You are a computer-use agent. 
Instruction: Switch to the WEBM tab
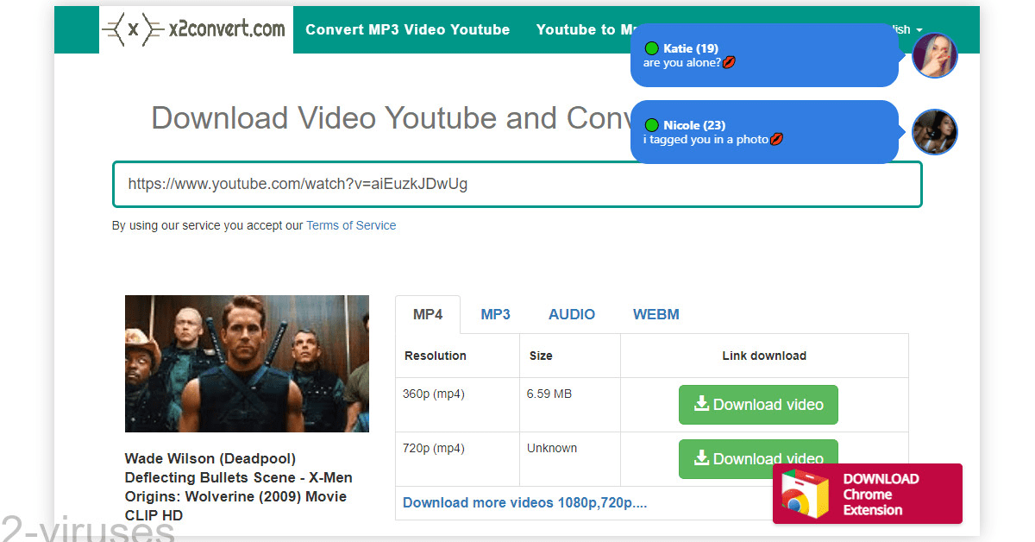656,314
